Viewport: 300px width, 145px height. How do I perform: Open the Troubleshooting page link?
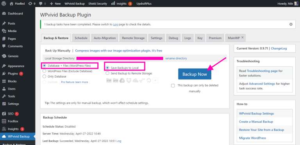tap(262, 71)
